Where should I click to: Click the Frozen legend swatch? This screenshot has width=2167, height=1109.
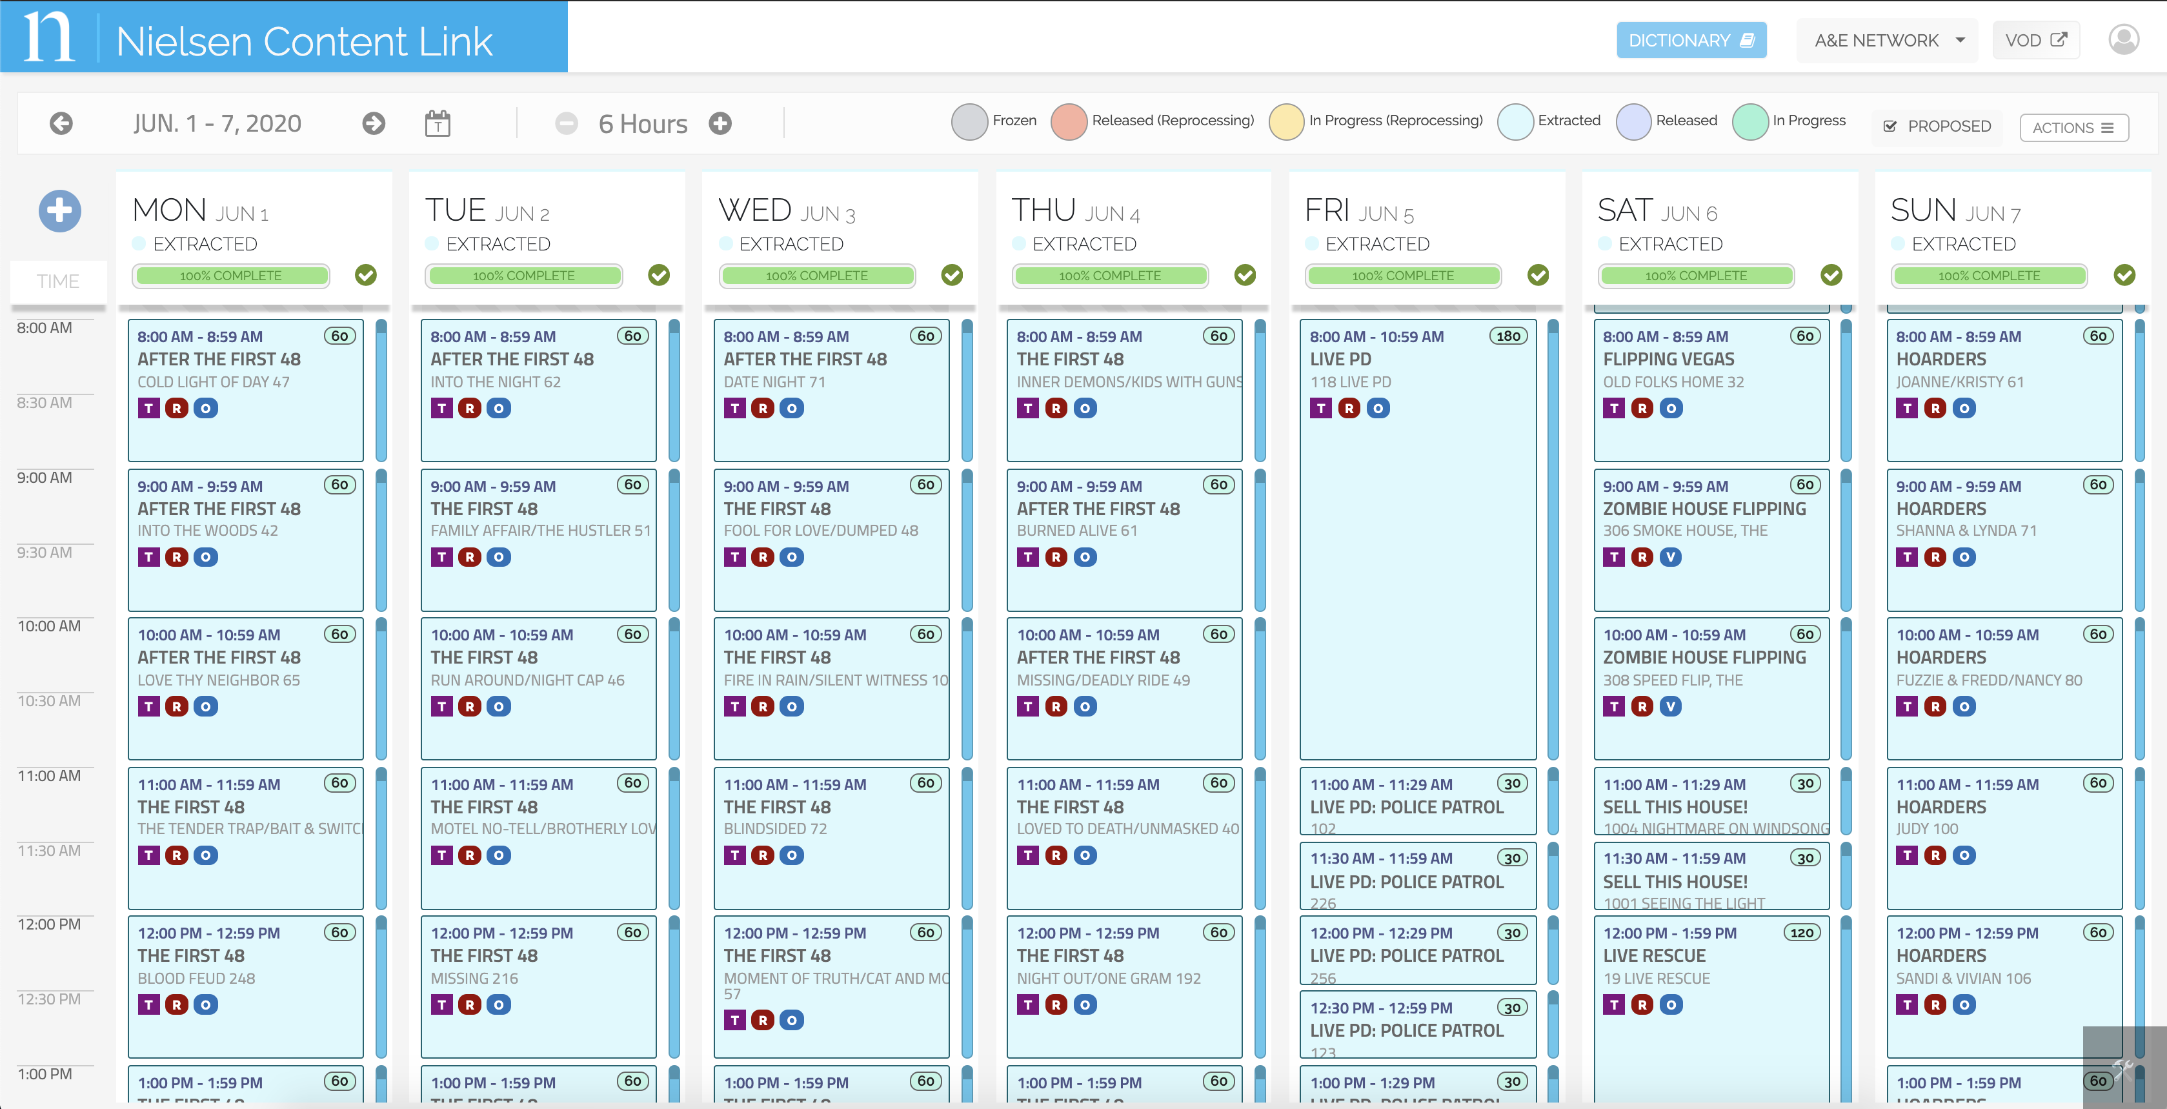[969, 122]
